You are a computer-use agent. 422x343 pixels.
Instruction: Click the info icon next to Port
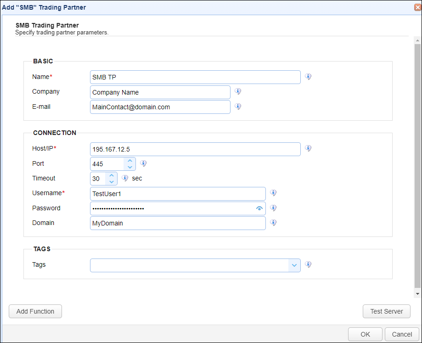[x=143, y=163]
